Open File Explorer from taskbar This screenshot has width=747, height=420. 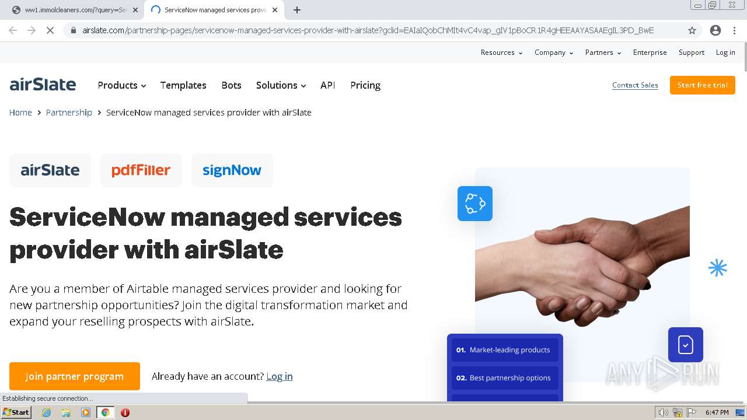[66, 412]
